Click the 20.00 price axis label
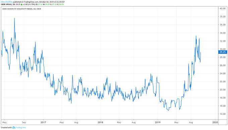228x130 pixels. tap(223, 90)
